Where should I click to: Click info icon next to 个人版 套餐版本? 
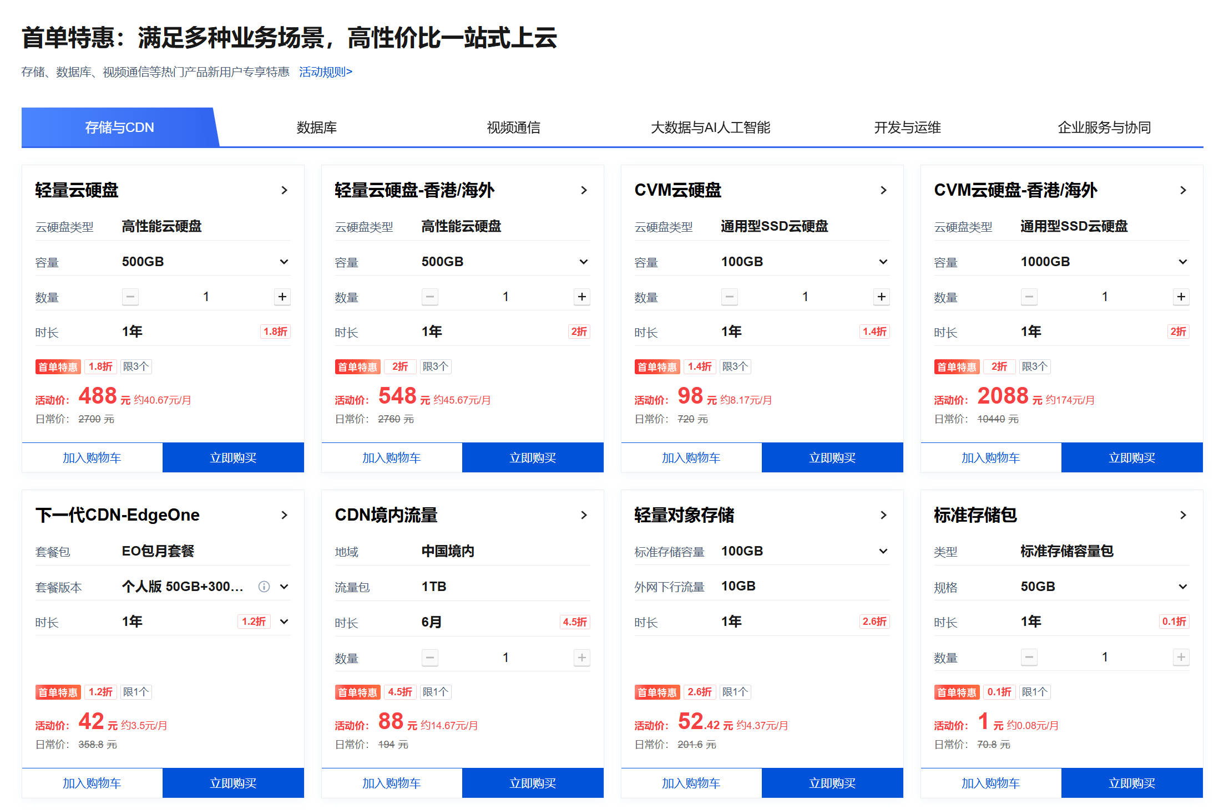(x=264, y=587)
